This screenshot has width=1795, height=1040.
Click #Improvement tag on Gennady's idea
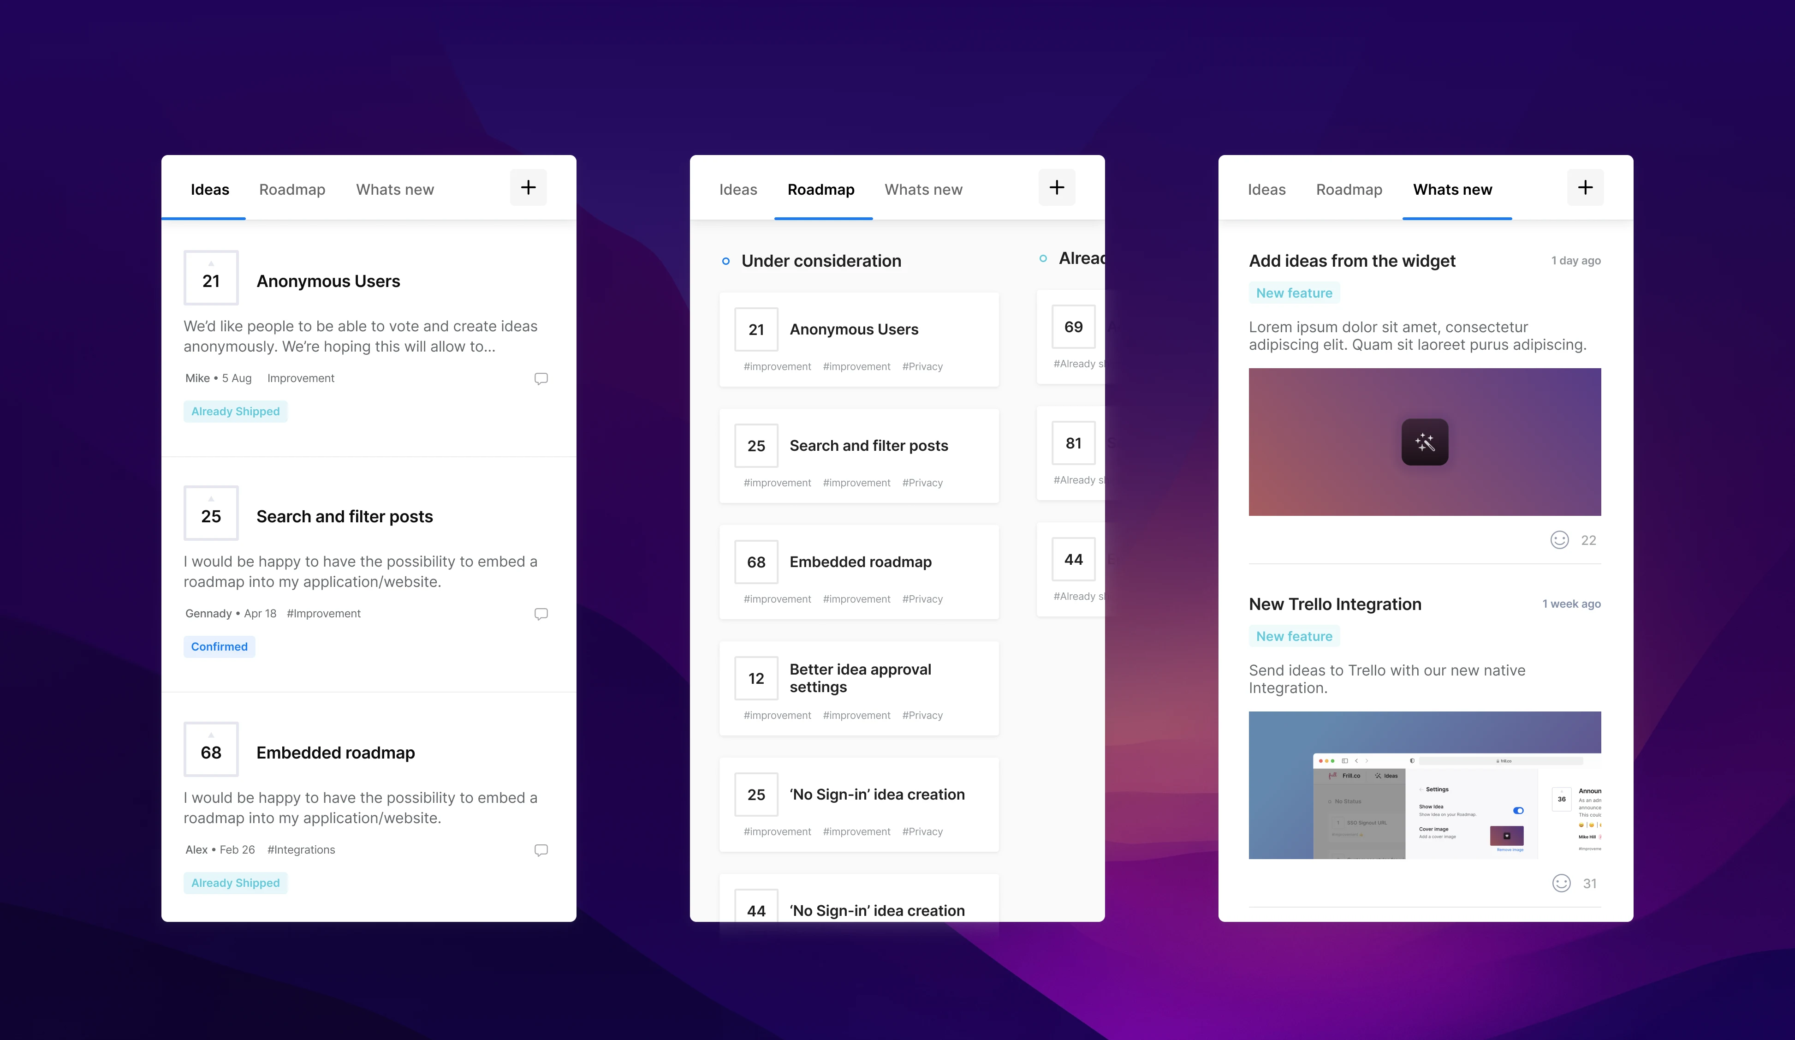coord(323,614)
